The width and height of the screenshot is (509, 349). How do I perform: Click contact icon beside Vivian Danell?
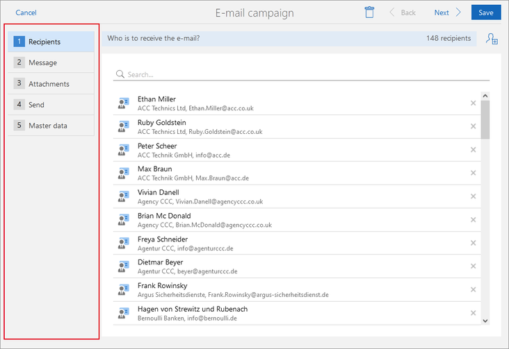(124, 196)
